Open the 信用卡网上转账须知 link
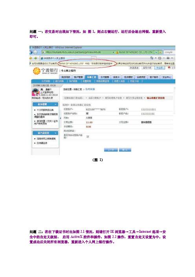 [x=46, y=139]
